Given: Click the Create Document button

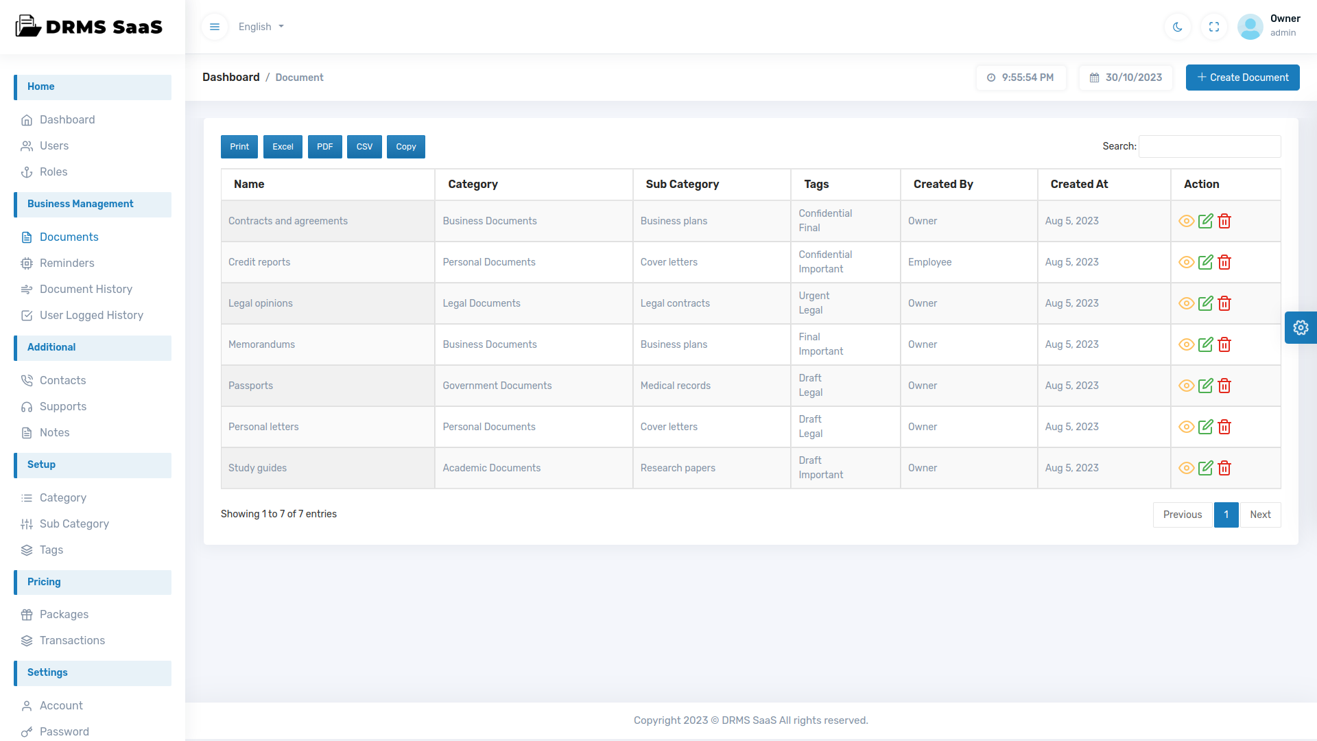Looking at the screenshot, I should pyautogui.click(x=1242, y=78).
